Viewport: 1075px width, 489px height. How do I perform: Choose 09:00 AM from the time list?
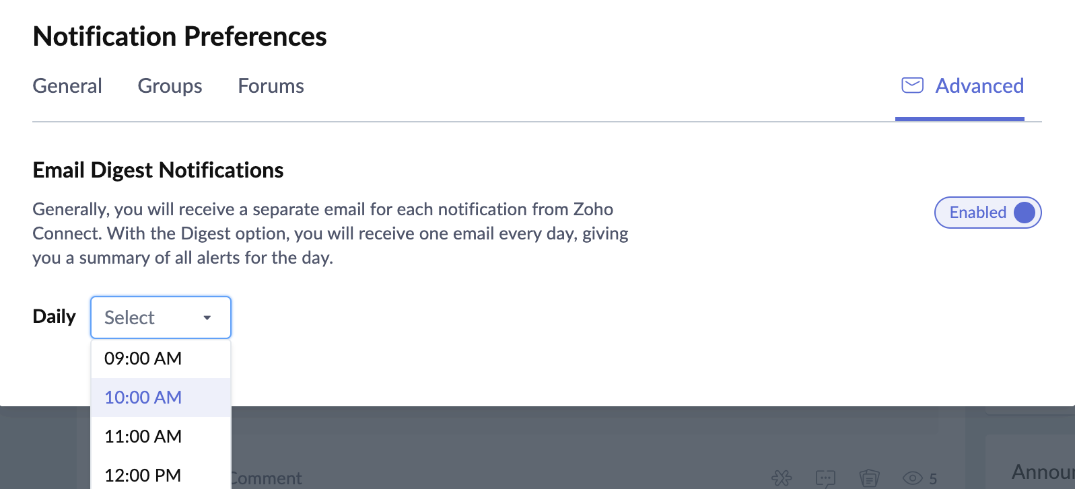143,359
